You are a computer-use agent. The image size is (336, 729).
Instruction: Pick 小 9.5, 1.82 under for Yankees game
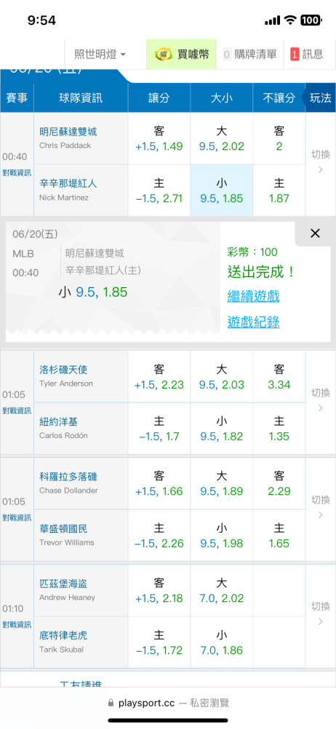click(x=222, y=429)
